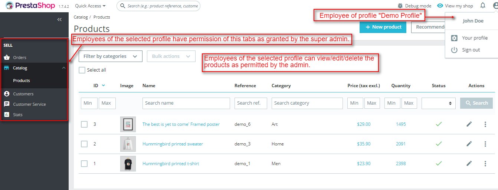Tick checkbox for product ID 3
Viewport: 498px width, 190px height.
[84, 124]
